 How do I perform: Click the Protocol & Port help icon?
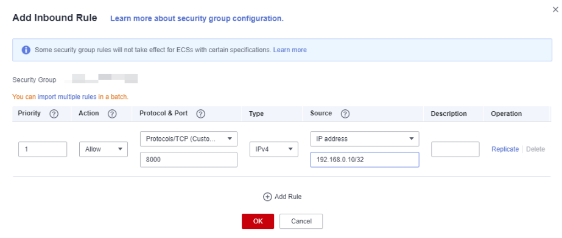pyautogui.click(x=201, y=114)
